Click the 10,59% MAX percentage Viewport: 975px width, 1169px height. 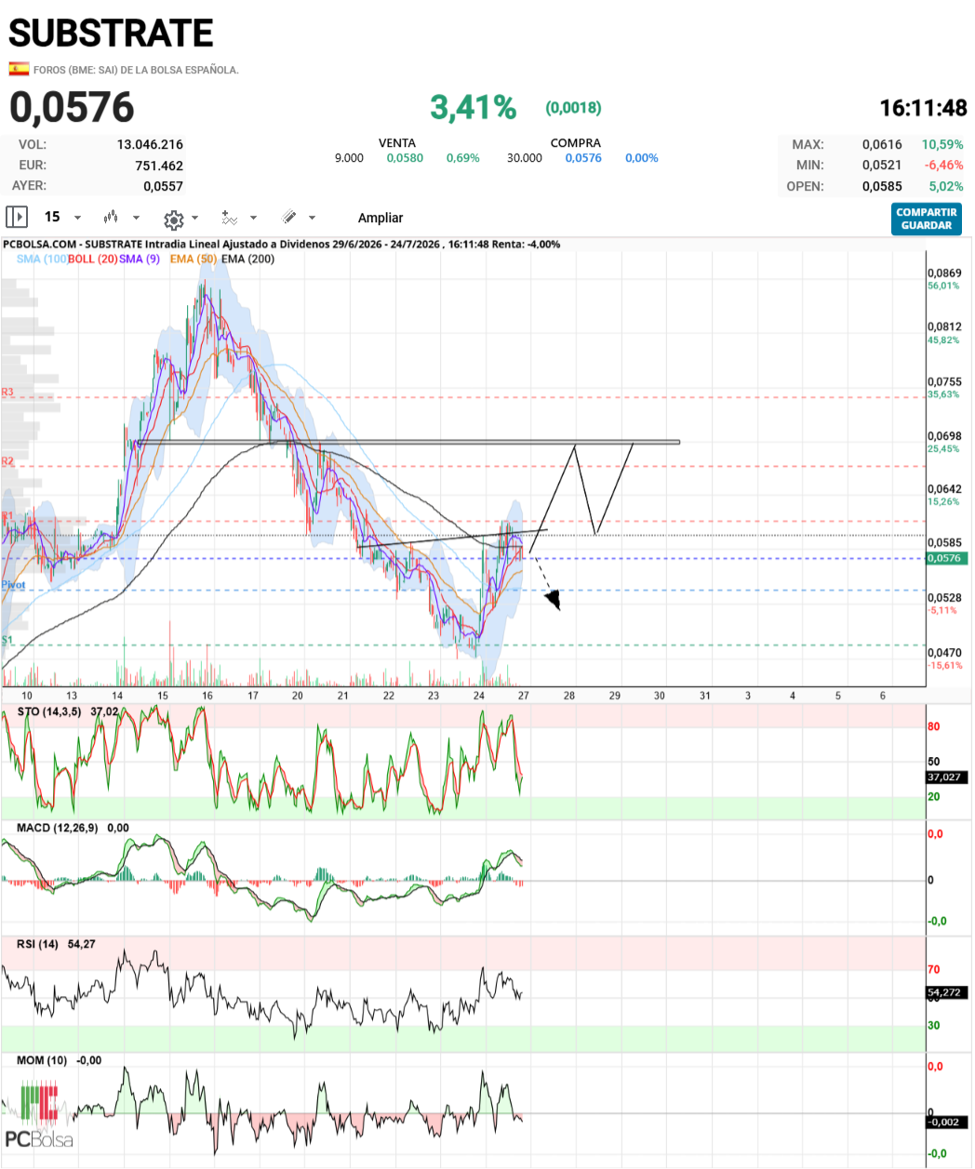point(942,144)
